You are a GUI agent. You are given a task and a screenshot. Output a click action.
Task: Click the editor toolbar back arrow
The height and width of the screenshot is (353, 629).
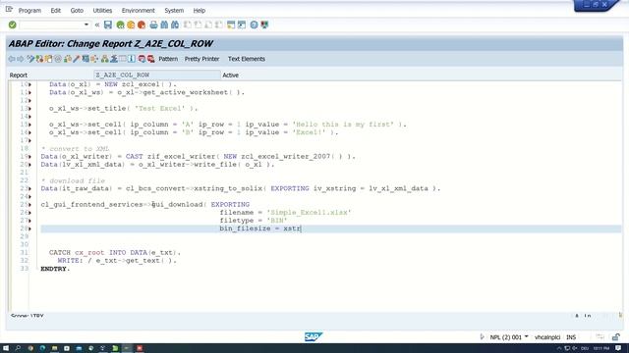pyautogui.click(x=11, y=59)
